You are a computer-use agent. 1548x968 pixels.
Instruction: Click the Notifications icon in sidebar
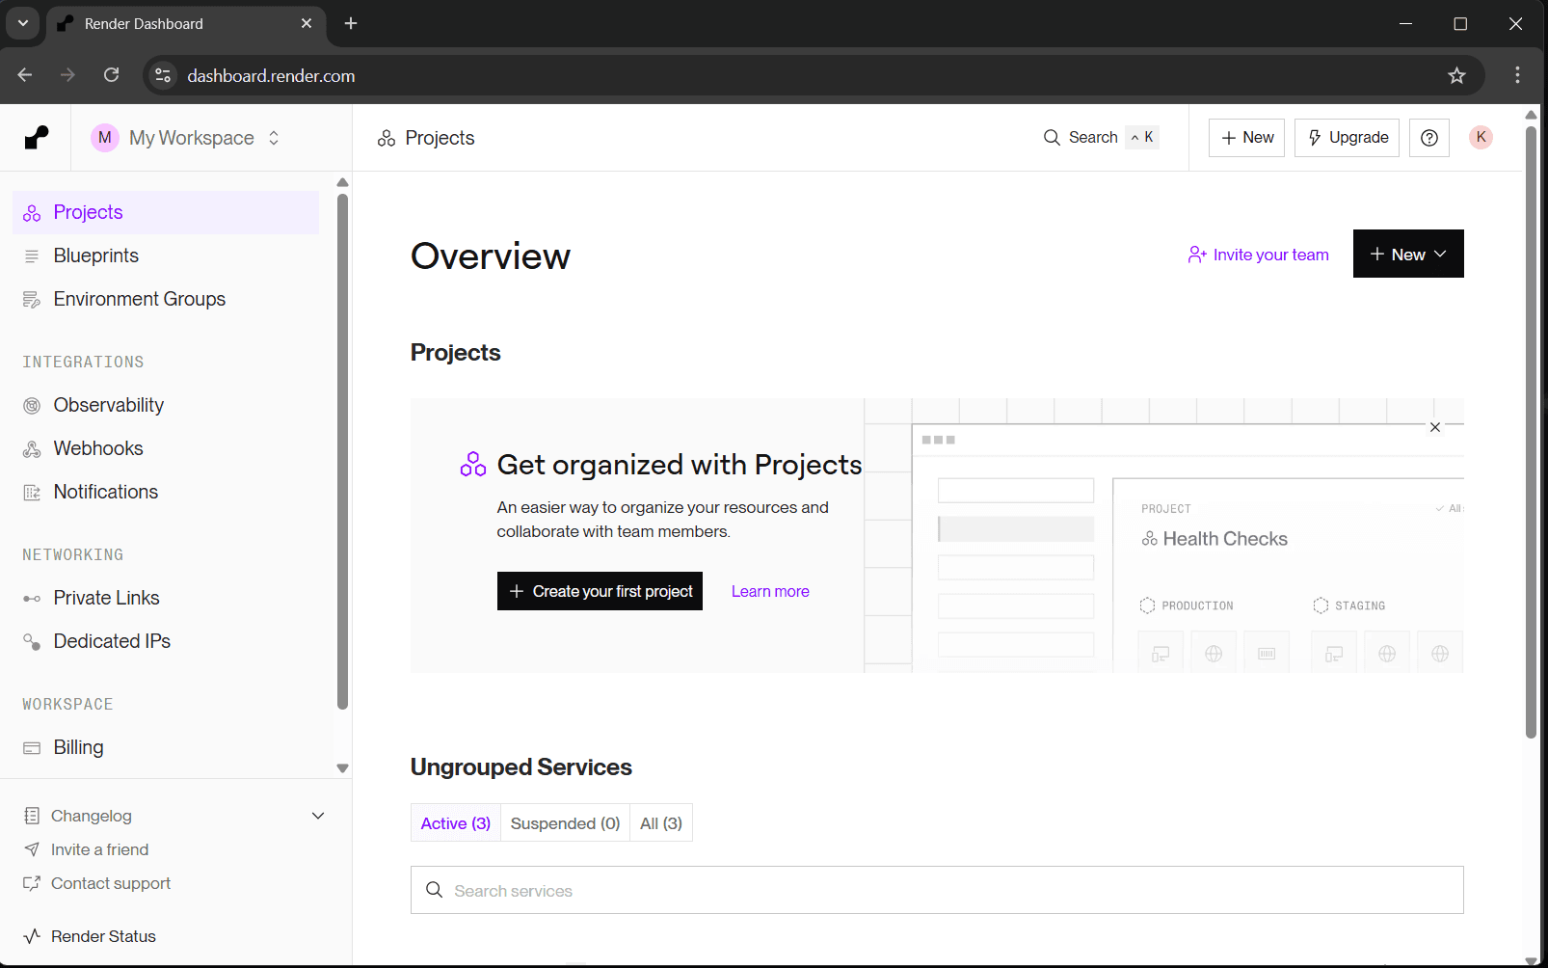click(32, 493)
